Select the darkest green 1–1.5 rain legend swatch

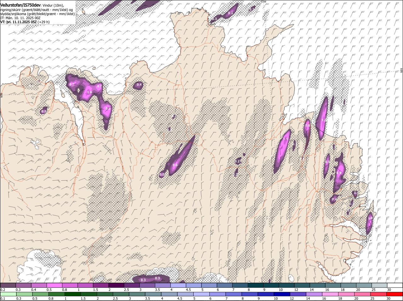[72, 294]
